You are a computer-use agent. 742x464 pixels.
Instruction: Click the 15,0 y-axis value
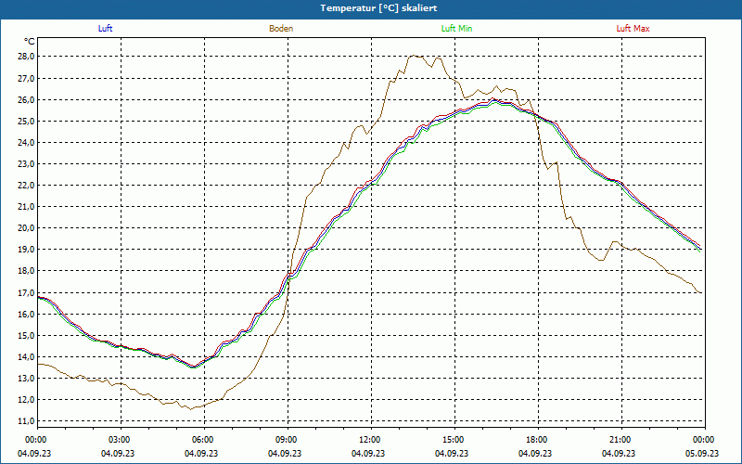(x=27, y=335)
